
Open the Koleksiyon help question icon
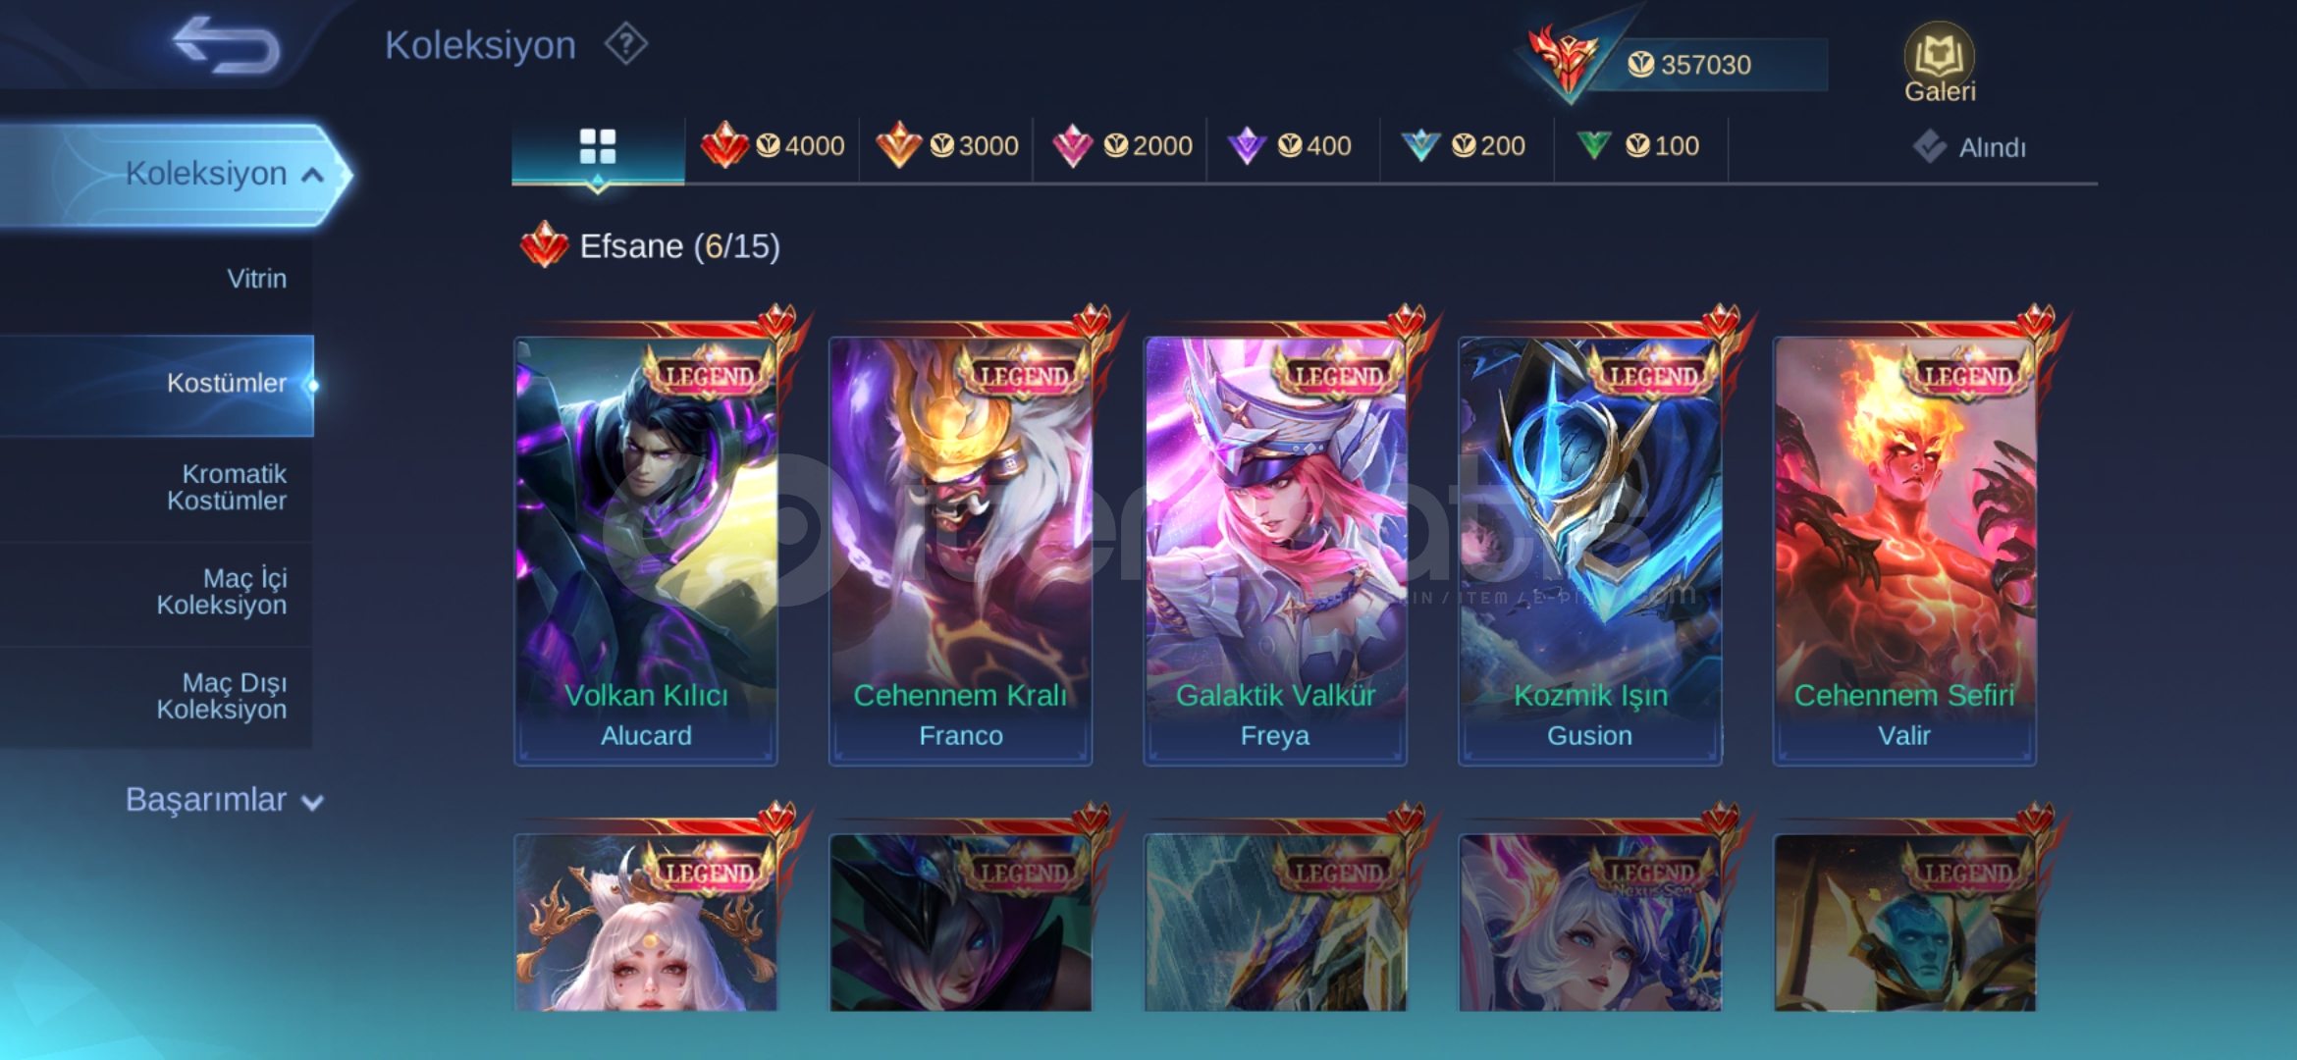(x=625, y=44)
